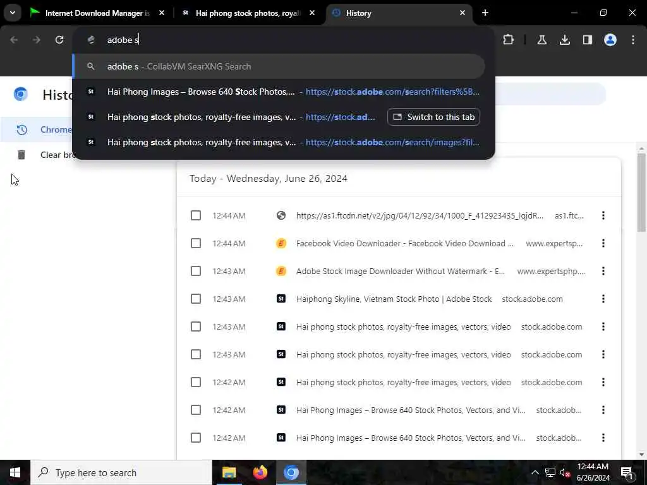
Task: Close the Hai phong stock photos tab
Action: [x=312, y=13]
